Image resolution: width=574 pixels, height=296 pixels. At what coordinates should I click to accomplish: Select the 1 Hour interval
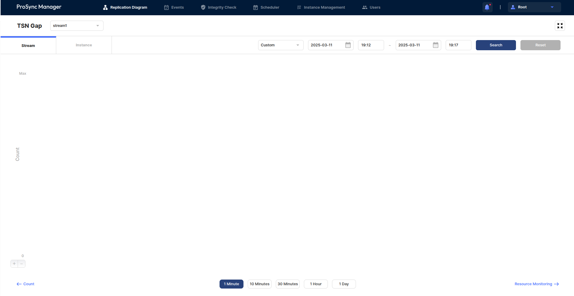point(316,284)
